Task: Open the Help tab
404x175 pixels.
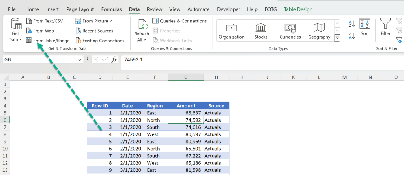Action: 252,9
